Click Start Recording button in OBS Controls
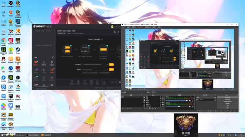The image size is (245, 137). [x=228, y=100]
